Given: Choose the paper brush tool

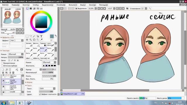Looking at the screenshot, I should tap(36, 55).
